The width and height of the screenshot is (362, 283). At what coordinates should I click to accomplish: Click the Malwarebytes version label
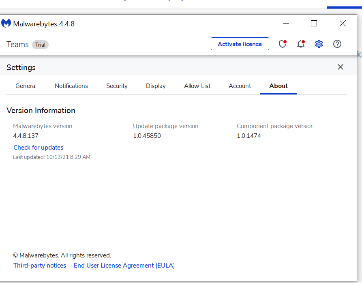[43, 126]
